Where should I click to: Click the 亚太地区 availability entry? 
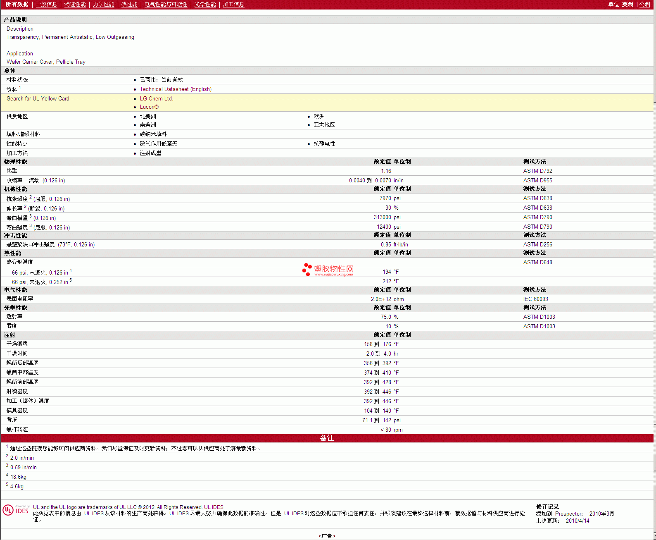(x=324, y=124)
